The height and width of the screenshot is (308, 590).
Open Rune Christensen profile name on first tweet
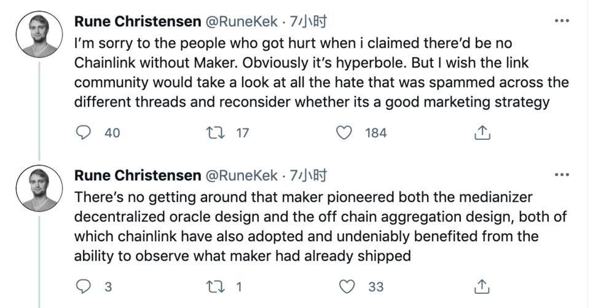[x=137, y=21]
